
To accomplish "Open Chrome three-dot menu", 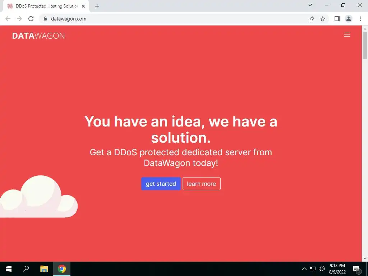I will (x=360, y=19).
